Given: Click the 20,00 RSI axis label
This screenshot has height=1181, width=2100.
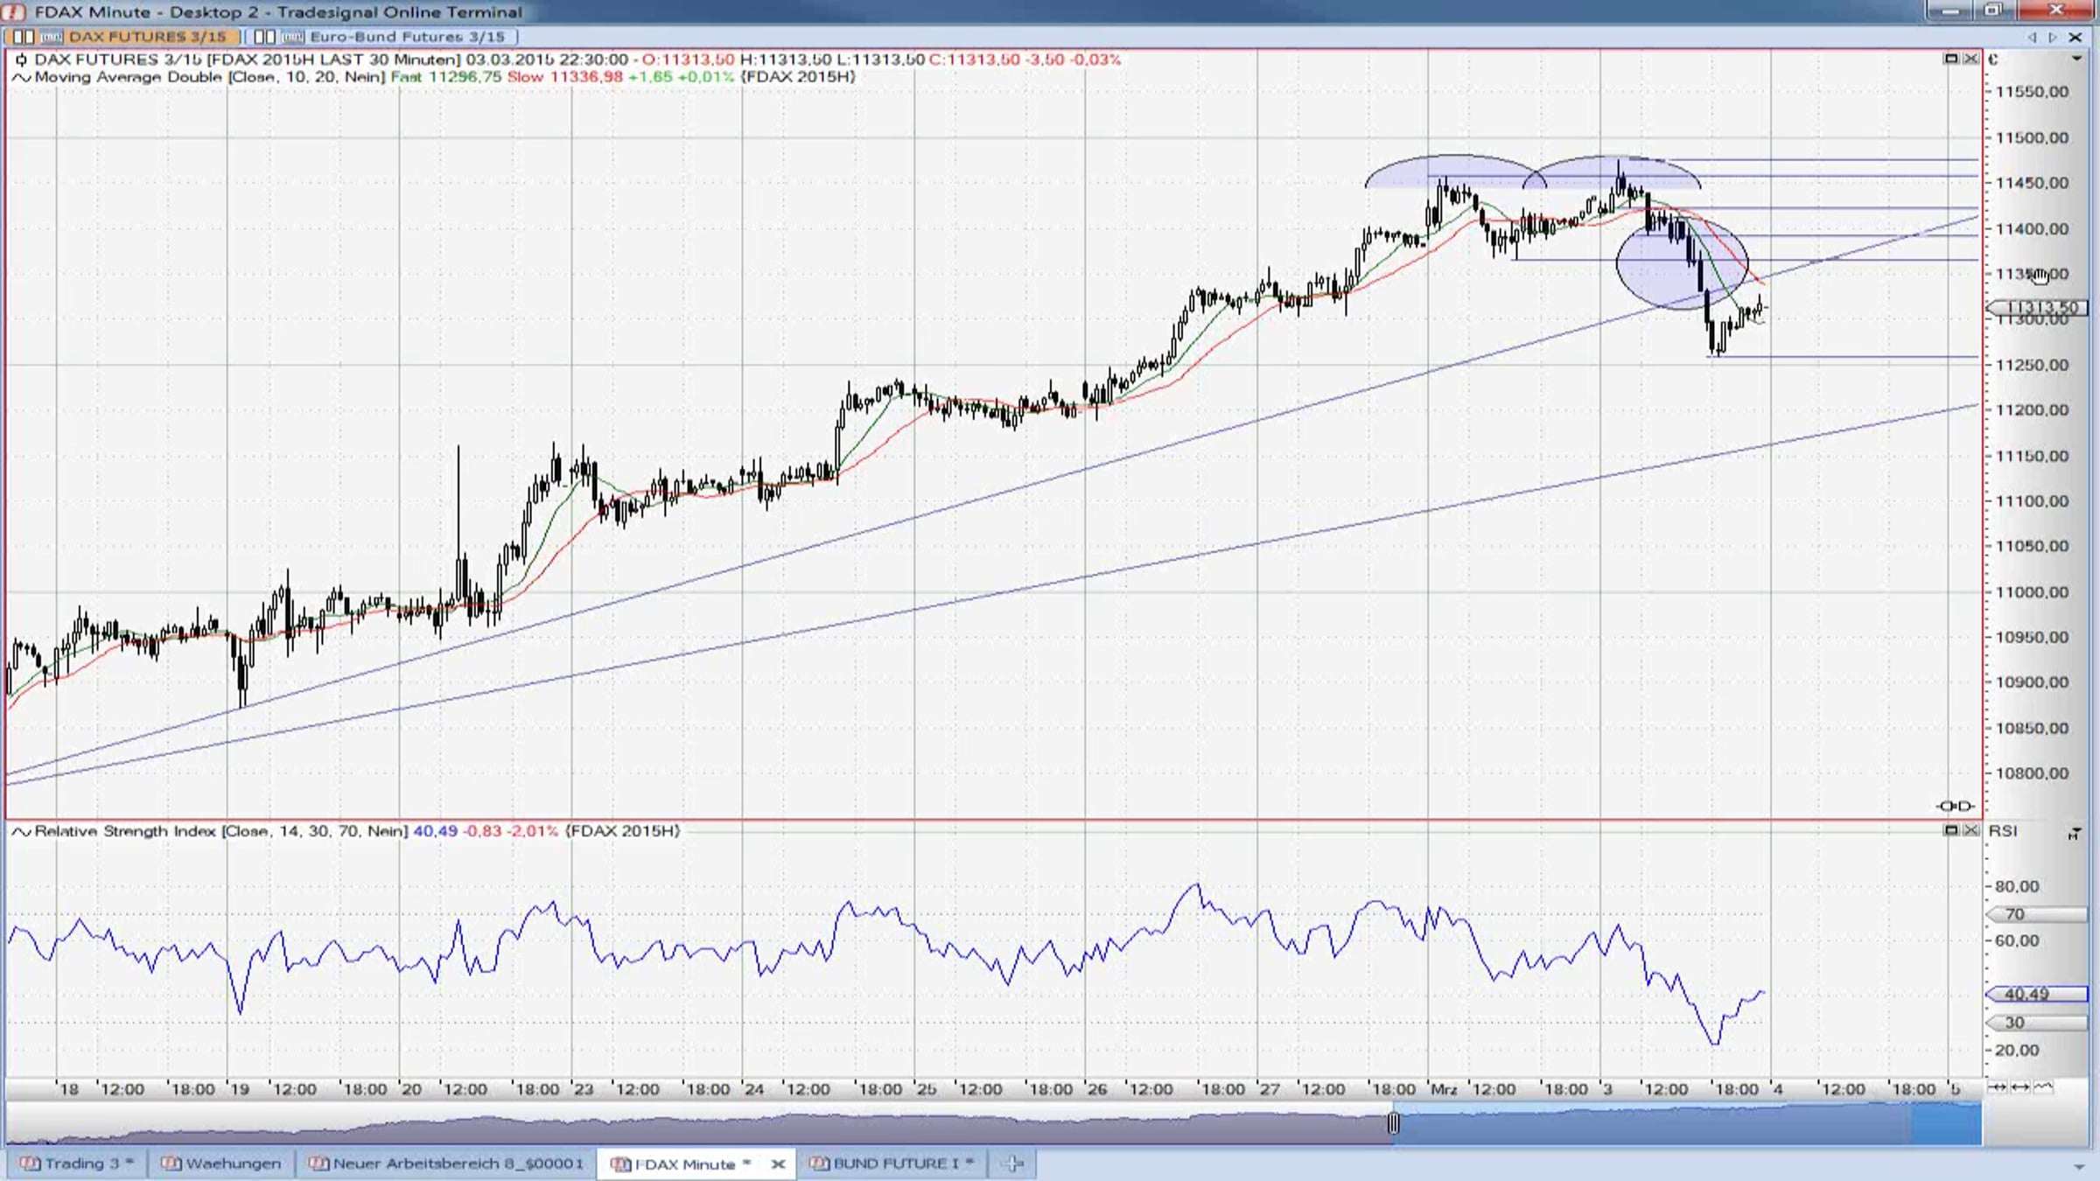Looking at the screenshot, I should click(2017, 1050).
